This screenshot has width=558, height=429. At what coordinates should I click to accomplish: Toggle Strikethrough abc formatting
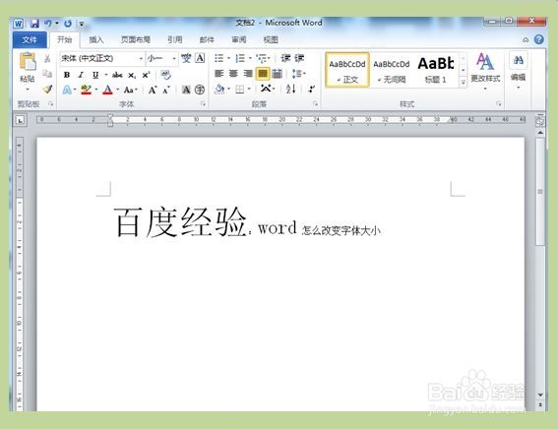[117, 75]
